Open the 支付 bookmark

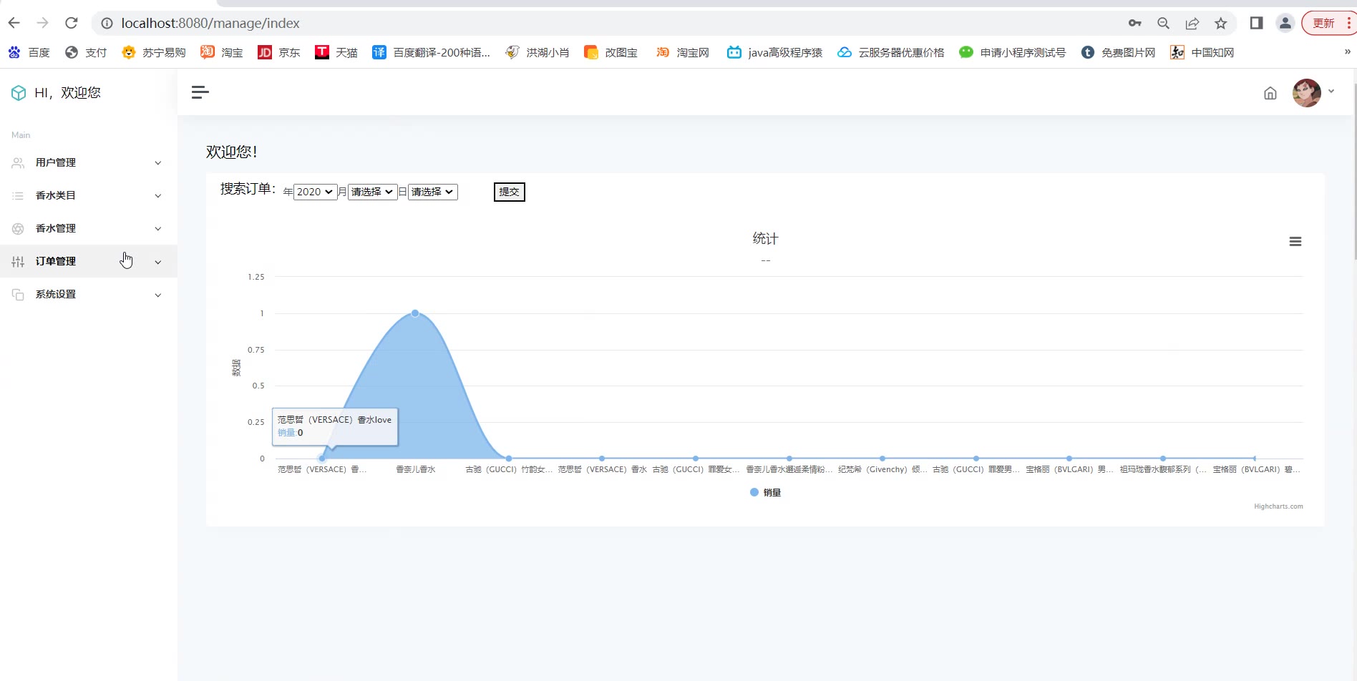86,52
